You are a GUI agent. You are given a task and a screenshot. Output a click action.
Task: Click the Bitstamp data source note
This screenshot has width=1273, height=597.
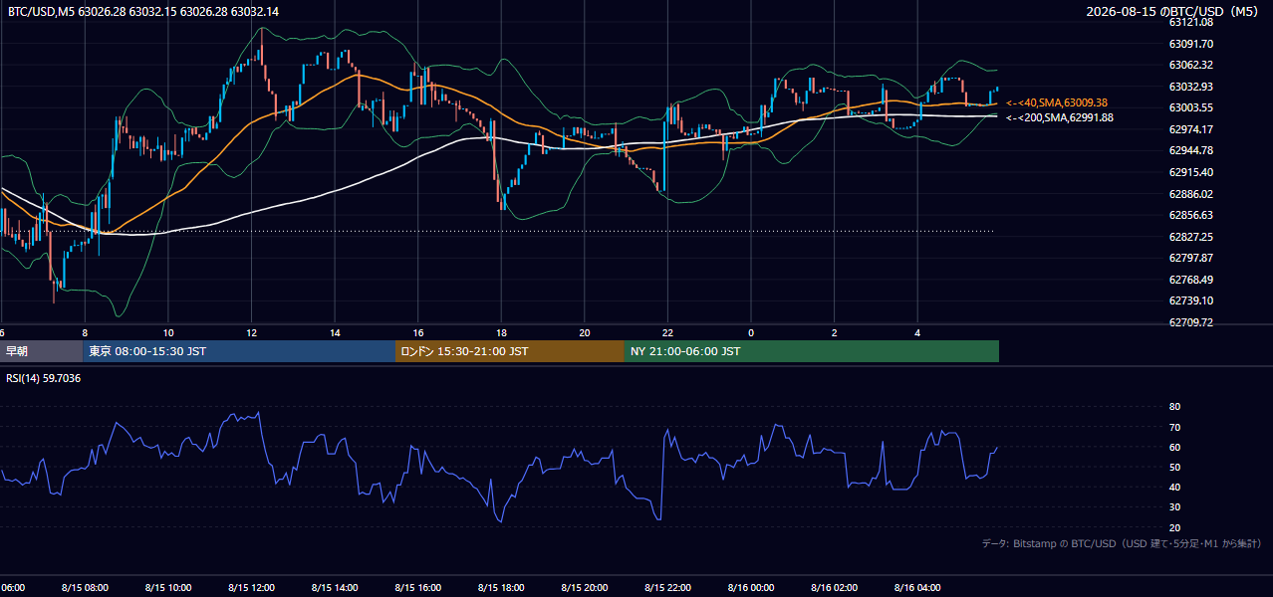point(1122,543)
